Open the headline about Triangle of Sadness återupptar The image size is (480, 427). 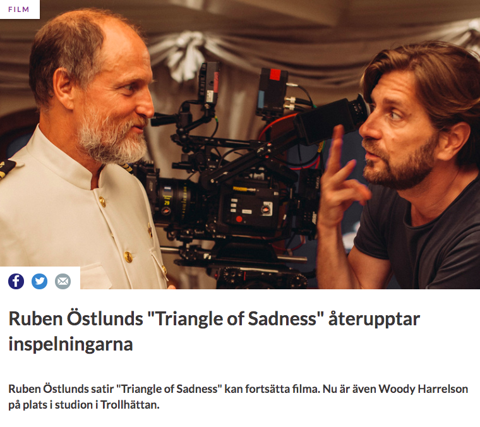[214, 331]
